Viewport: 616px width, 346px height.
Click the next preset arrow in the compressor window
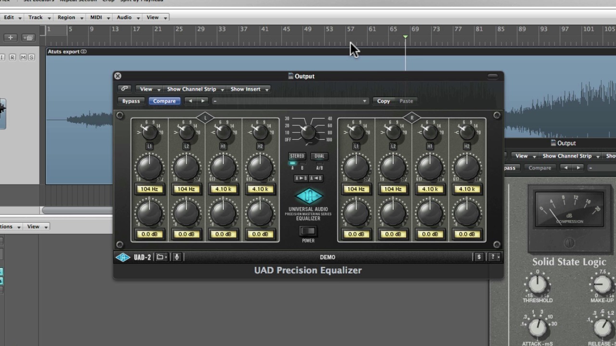click(578, 168)
